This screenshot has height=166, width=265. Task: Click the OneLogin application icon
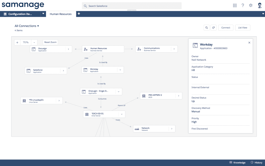pyautogui.click(x=84, y=92)
